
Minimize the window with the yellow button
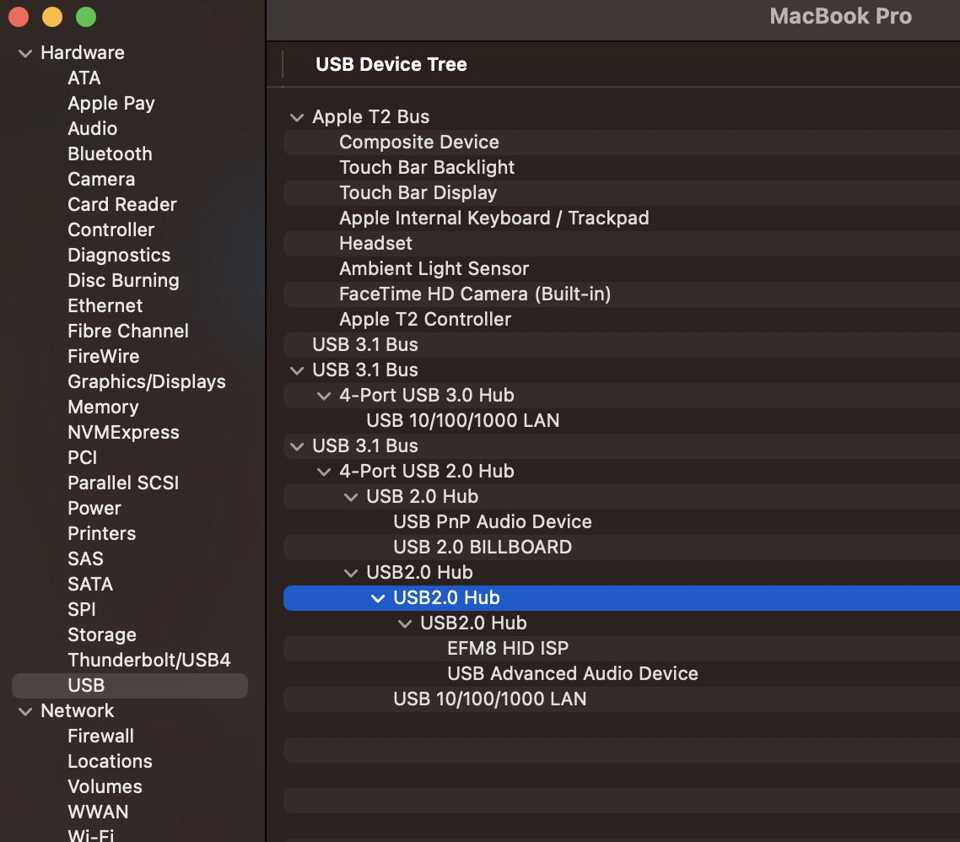pyautogui.click(x=52, y=17)
